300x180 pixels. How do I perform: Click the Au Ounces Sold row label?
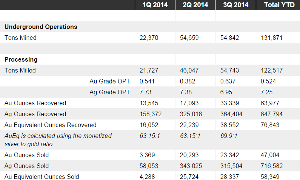26,155
